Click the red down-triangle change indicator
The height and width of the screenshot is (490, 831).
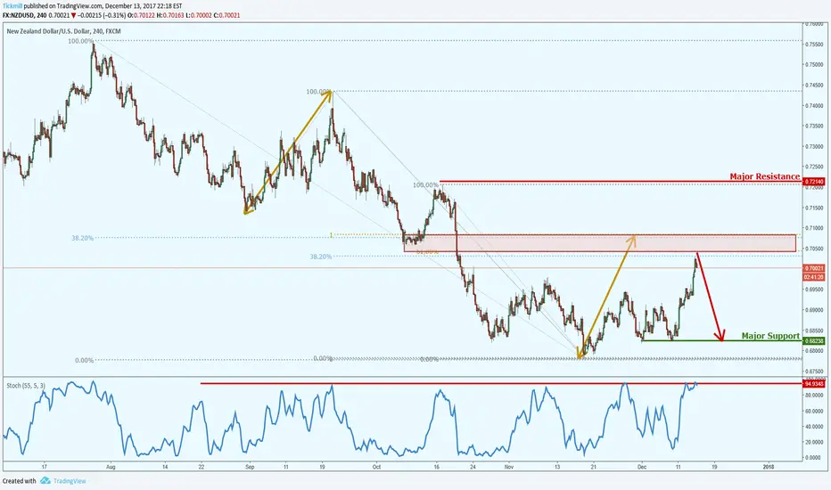[x=74, y=15]
